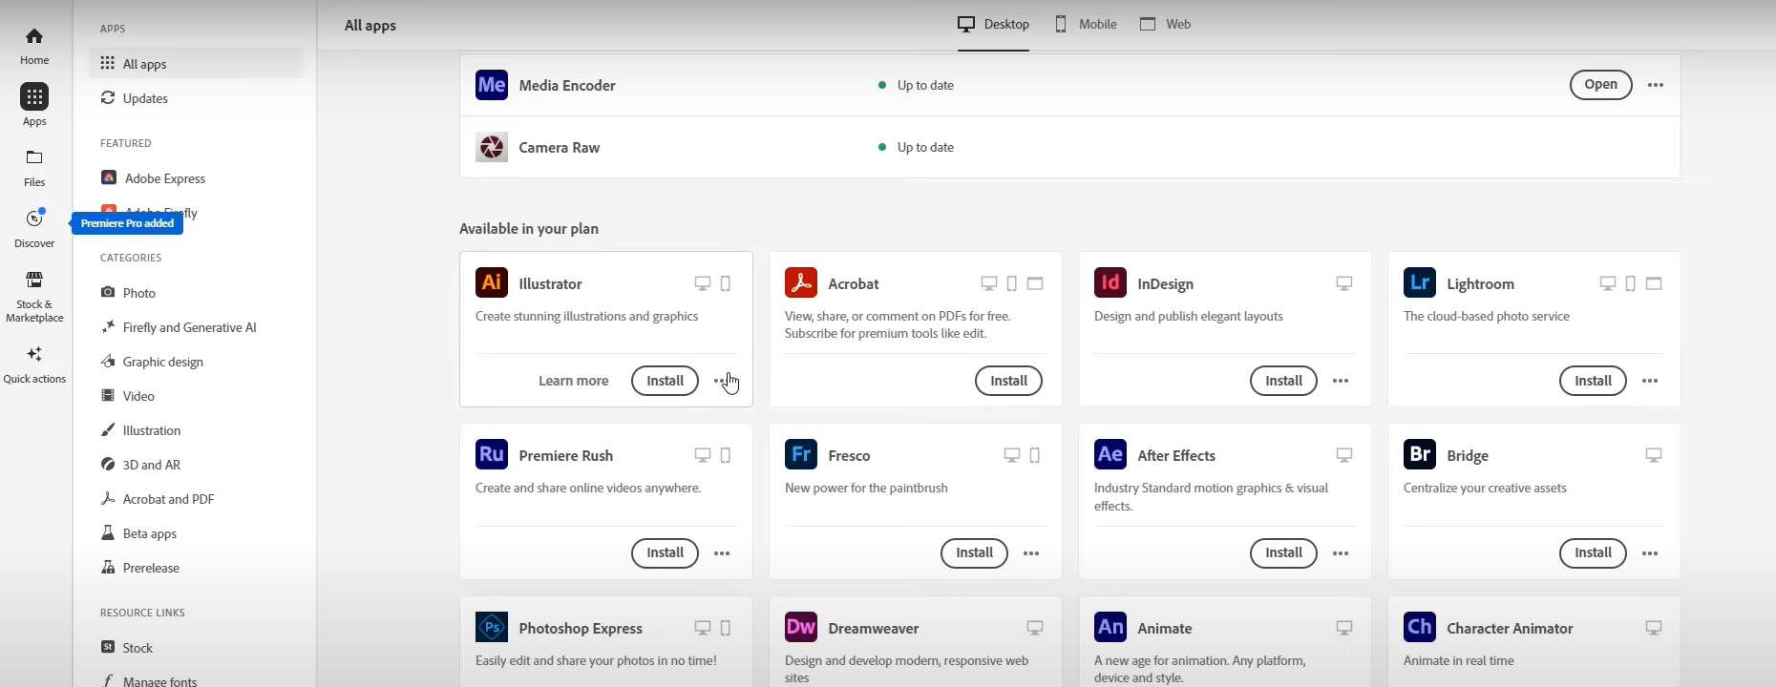Viewport: 1776px width, 687px height.
Task: Open more options for Illustrator
Action: [722, 381]
